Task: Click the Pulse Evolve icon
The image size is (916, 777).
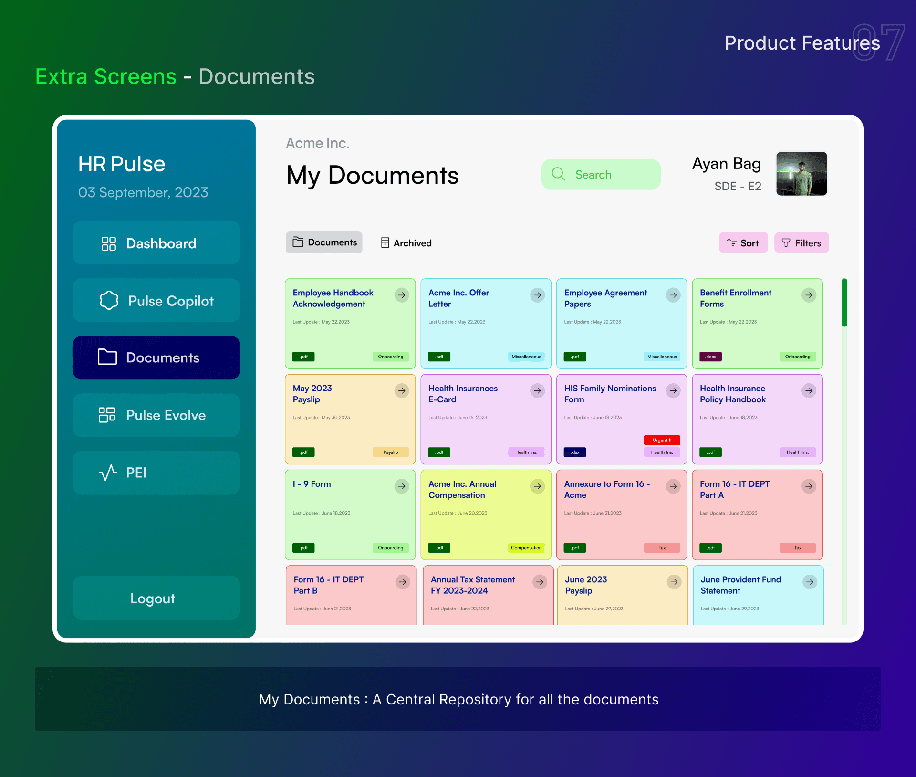Action: coord(107,415)
